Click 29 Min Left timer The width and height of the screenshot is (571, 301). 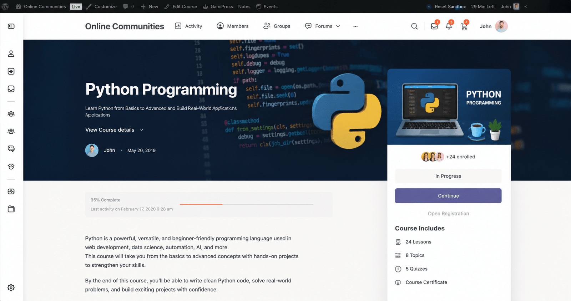tap(483, 6)
